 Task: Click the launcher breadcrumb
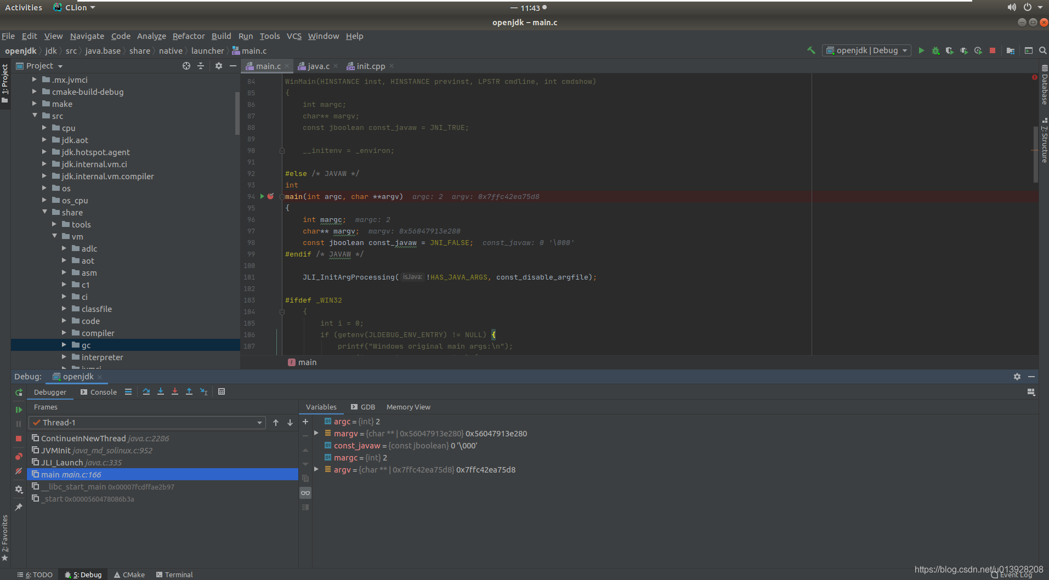coord(207,51)
